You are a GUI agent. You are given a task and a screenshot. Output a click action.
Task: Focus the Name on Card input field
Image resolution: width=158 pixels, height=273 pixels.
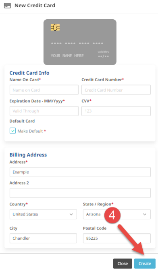[x=44, y=90]
